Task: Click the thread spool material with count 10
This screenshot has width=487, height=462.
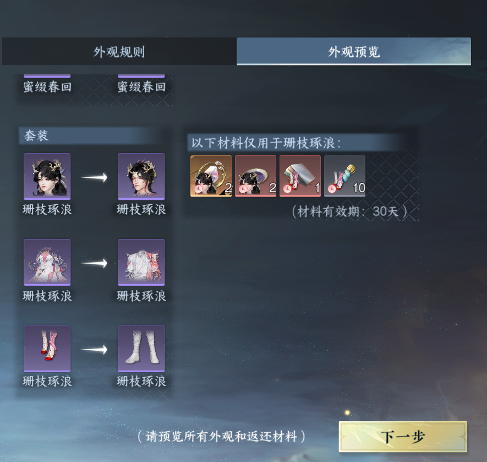Action: (344, 176)
